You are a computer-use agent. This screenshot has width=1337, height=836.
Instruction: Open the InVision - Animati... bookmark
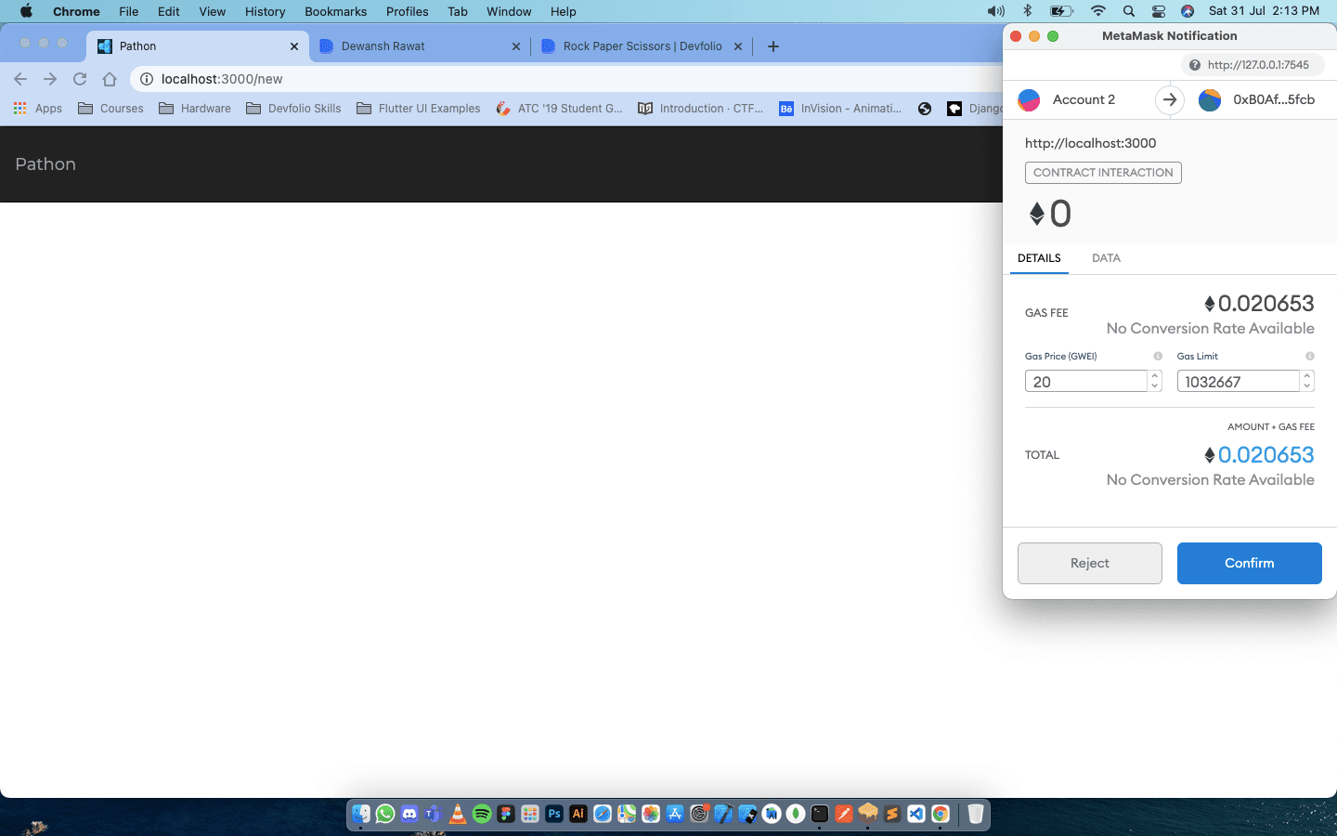click(840, 109)
